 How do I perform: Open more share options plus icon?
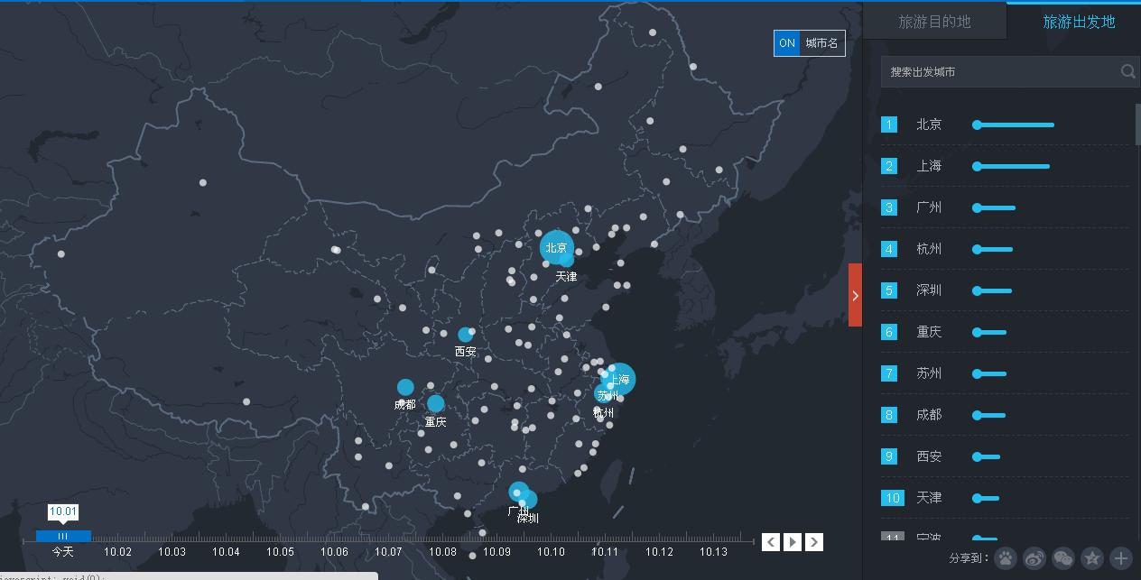(x=1120, y=558)
